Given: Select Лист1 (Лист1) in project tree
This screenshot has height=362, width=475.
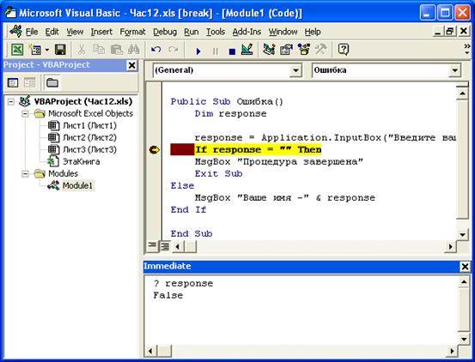Looking at the screenshot, I should click(89, 125).
